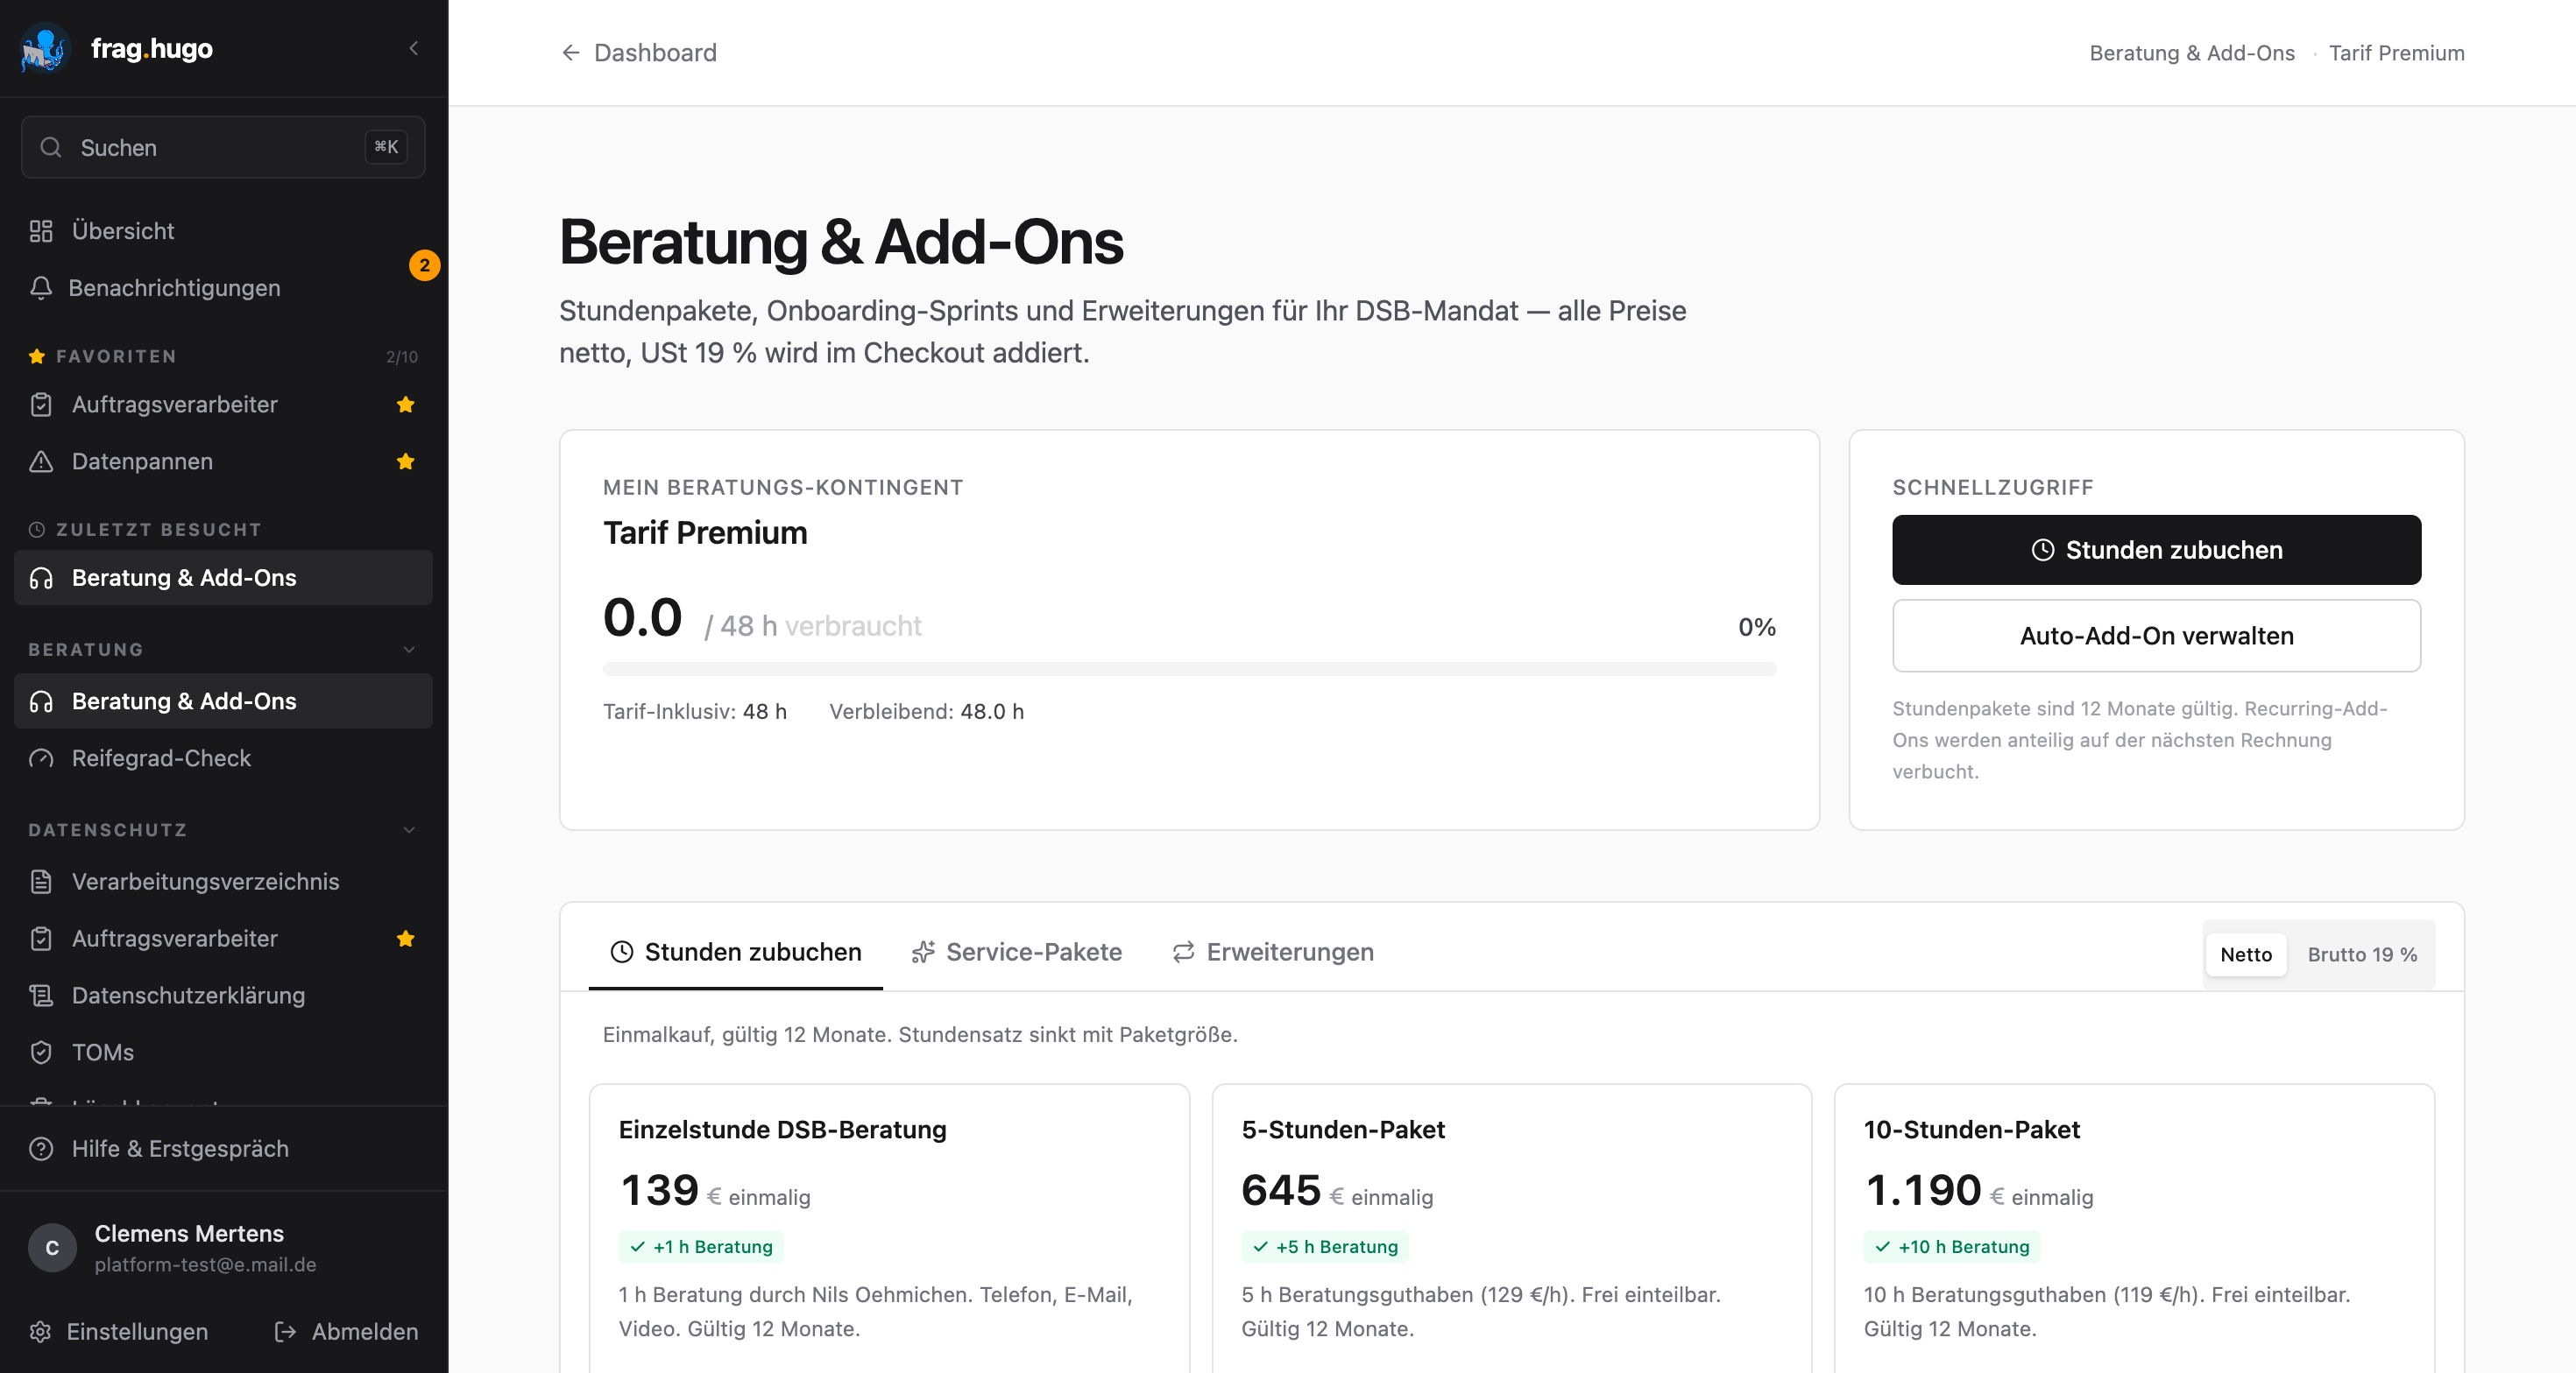This screenshot has width=2576, height=1373.
Task: Click the 5-Stunden-Paket card title
Action: [1343, 1130]
